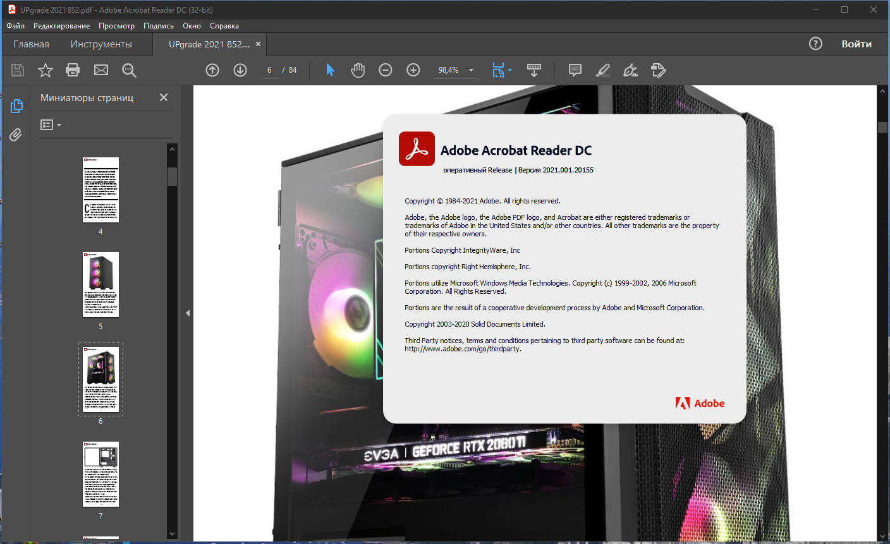Image resolution: width=890 pixels, height=544 pixels.
Task: Open text search with the magnifier icon
Action: click(x=129, y=70)
